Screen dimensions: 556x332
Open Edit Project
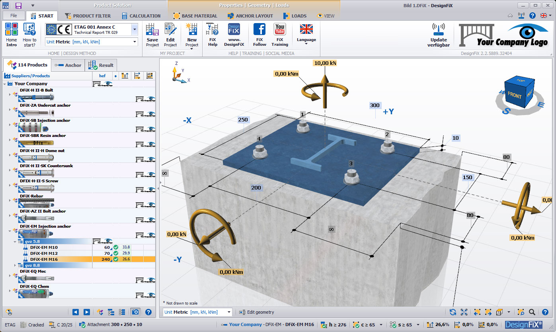tap(170, 35)
